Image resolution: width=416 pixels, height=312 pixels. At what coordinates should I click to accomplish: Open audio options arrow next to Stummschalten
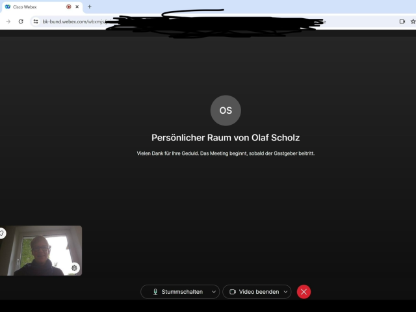pyautogui.click(x=214, y=292)
